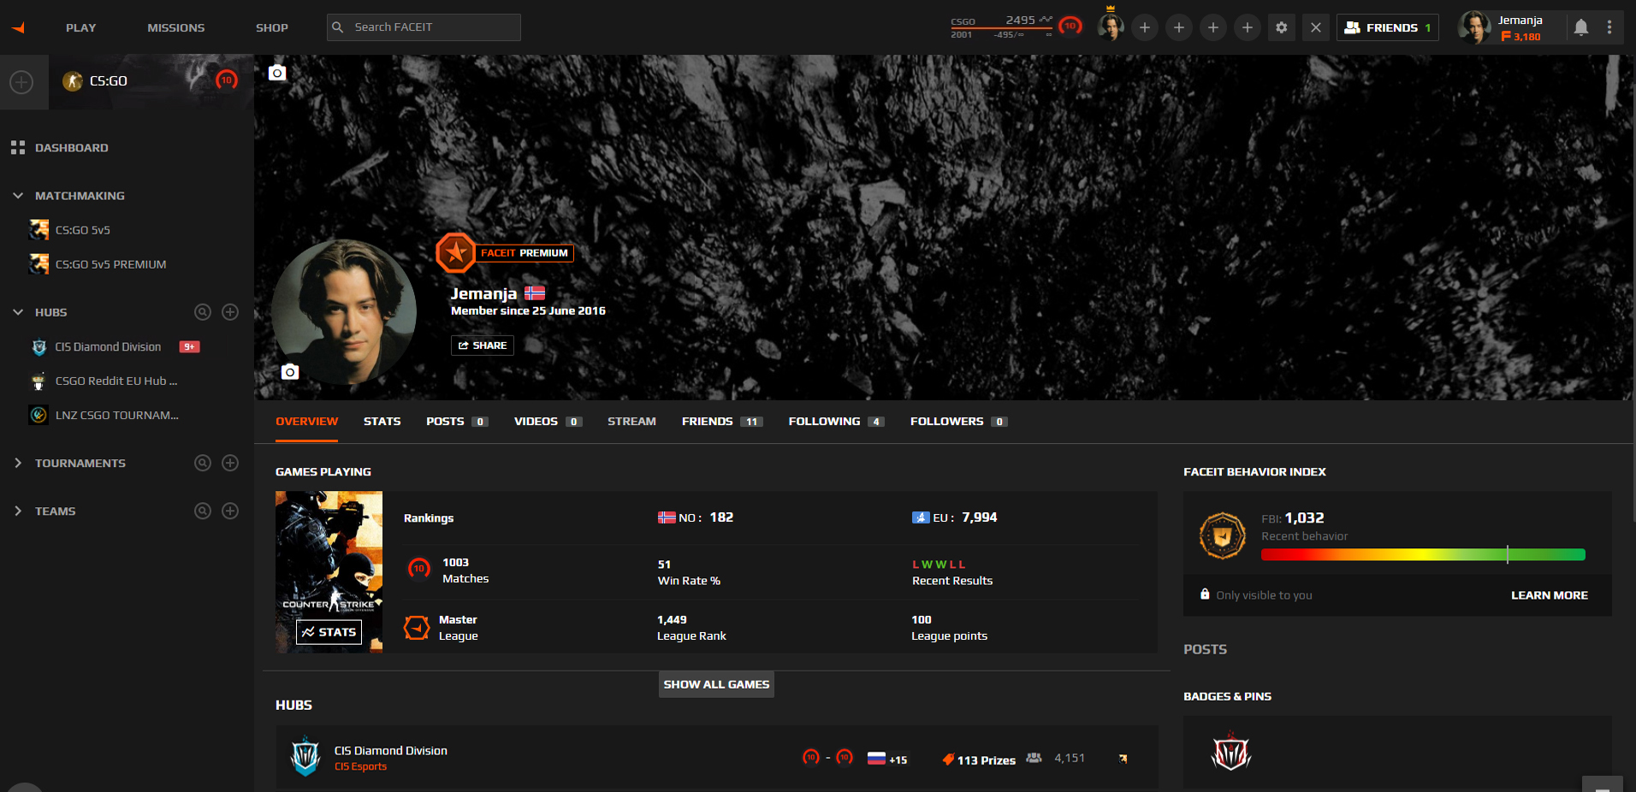Open CSGO Reddit EU Hub
This screenshot has height=792, width=1636.
click(x=116, y=381)
